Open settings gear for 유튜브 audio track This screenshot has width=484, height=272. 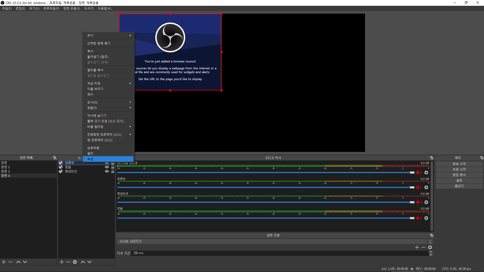point(426,187)
